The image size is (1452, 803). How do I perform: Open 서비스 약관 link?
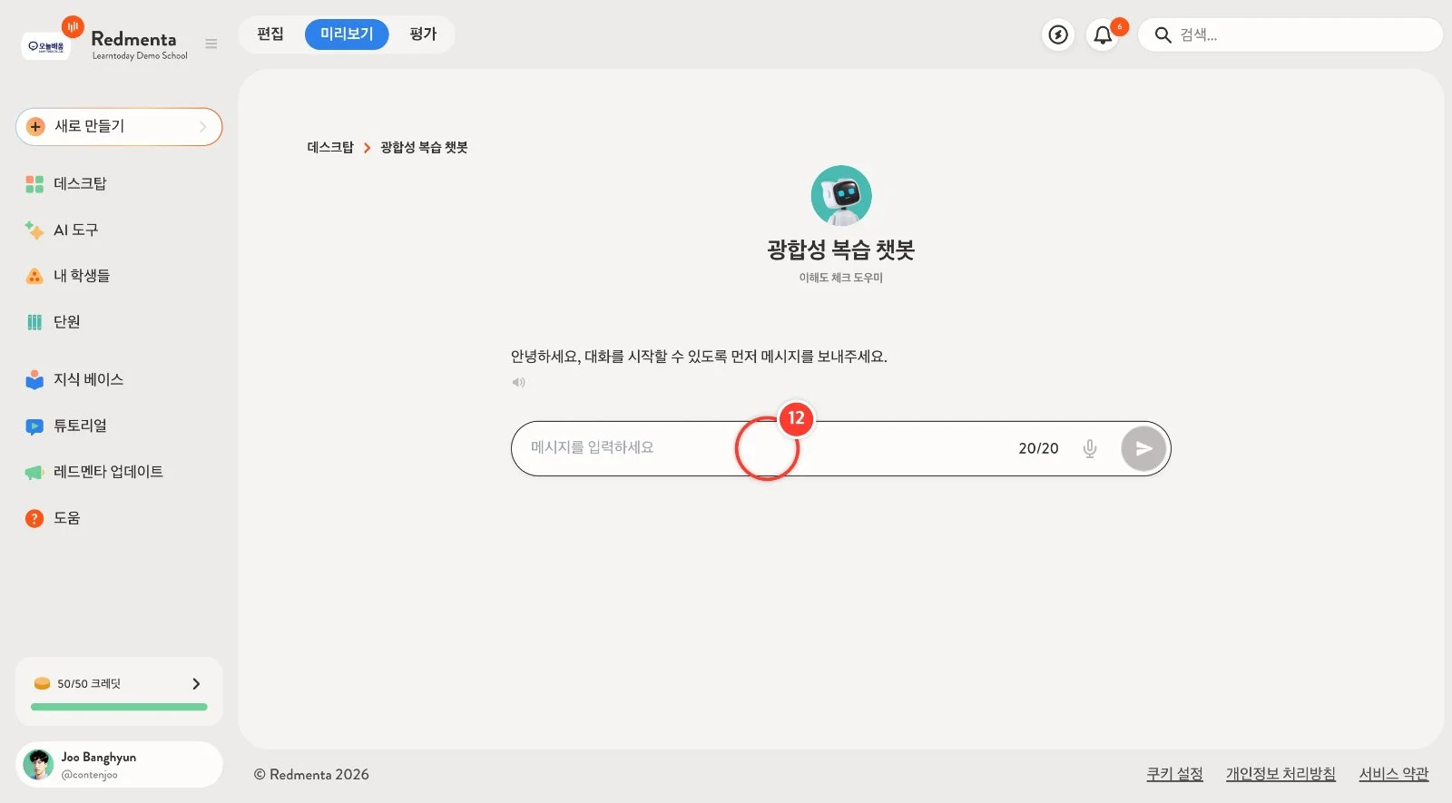click(1394, 774)
